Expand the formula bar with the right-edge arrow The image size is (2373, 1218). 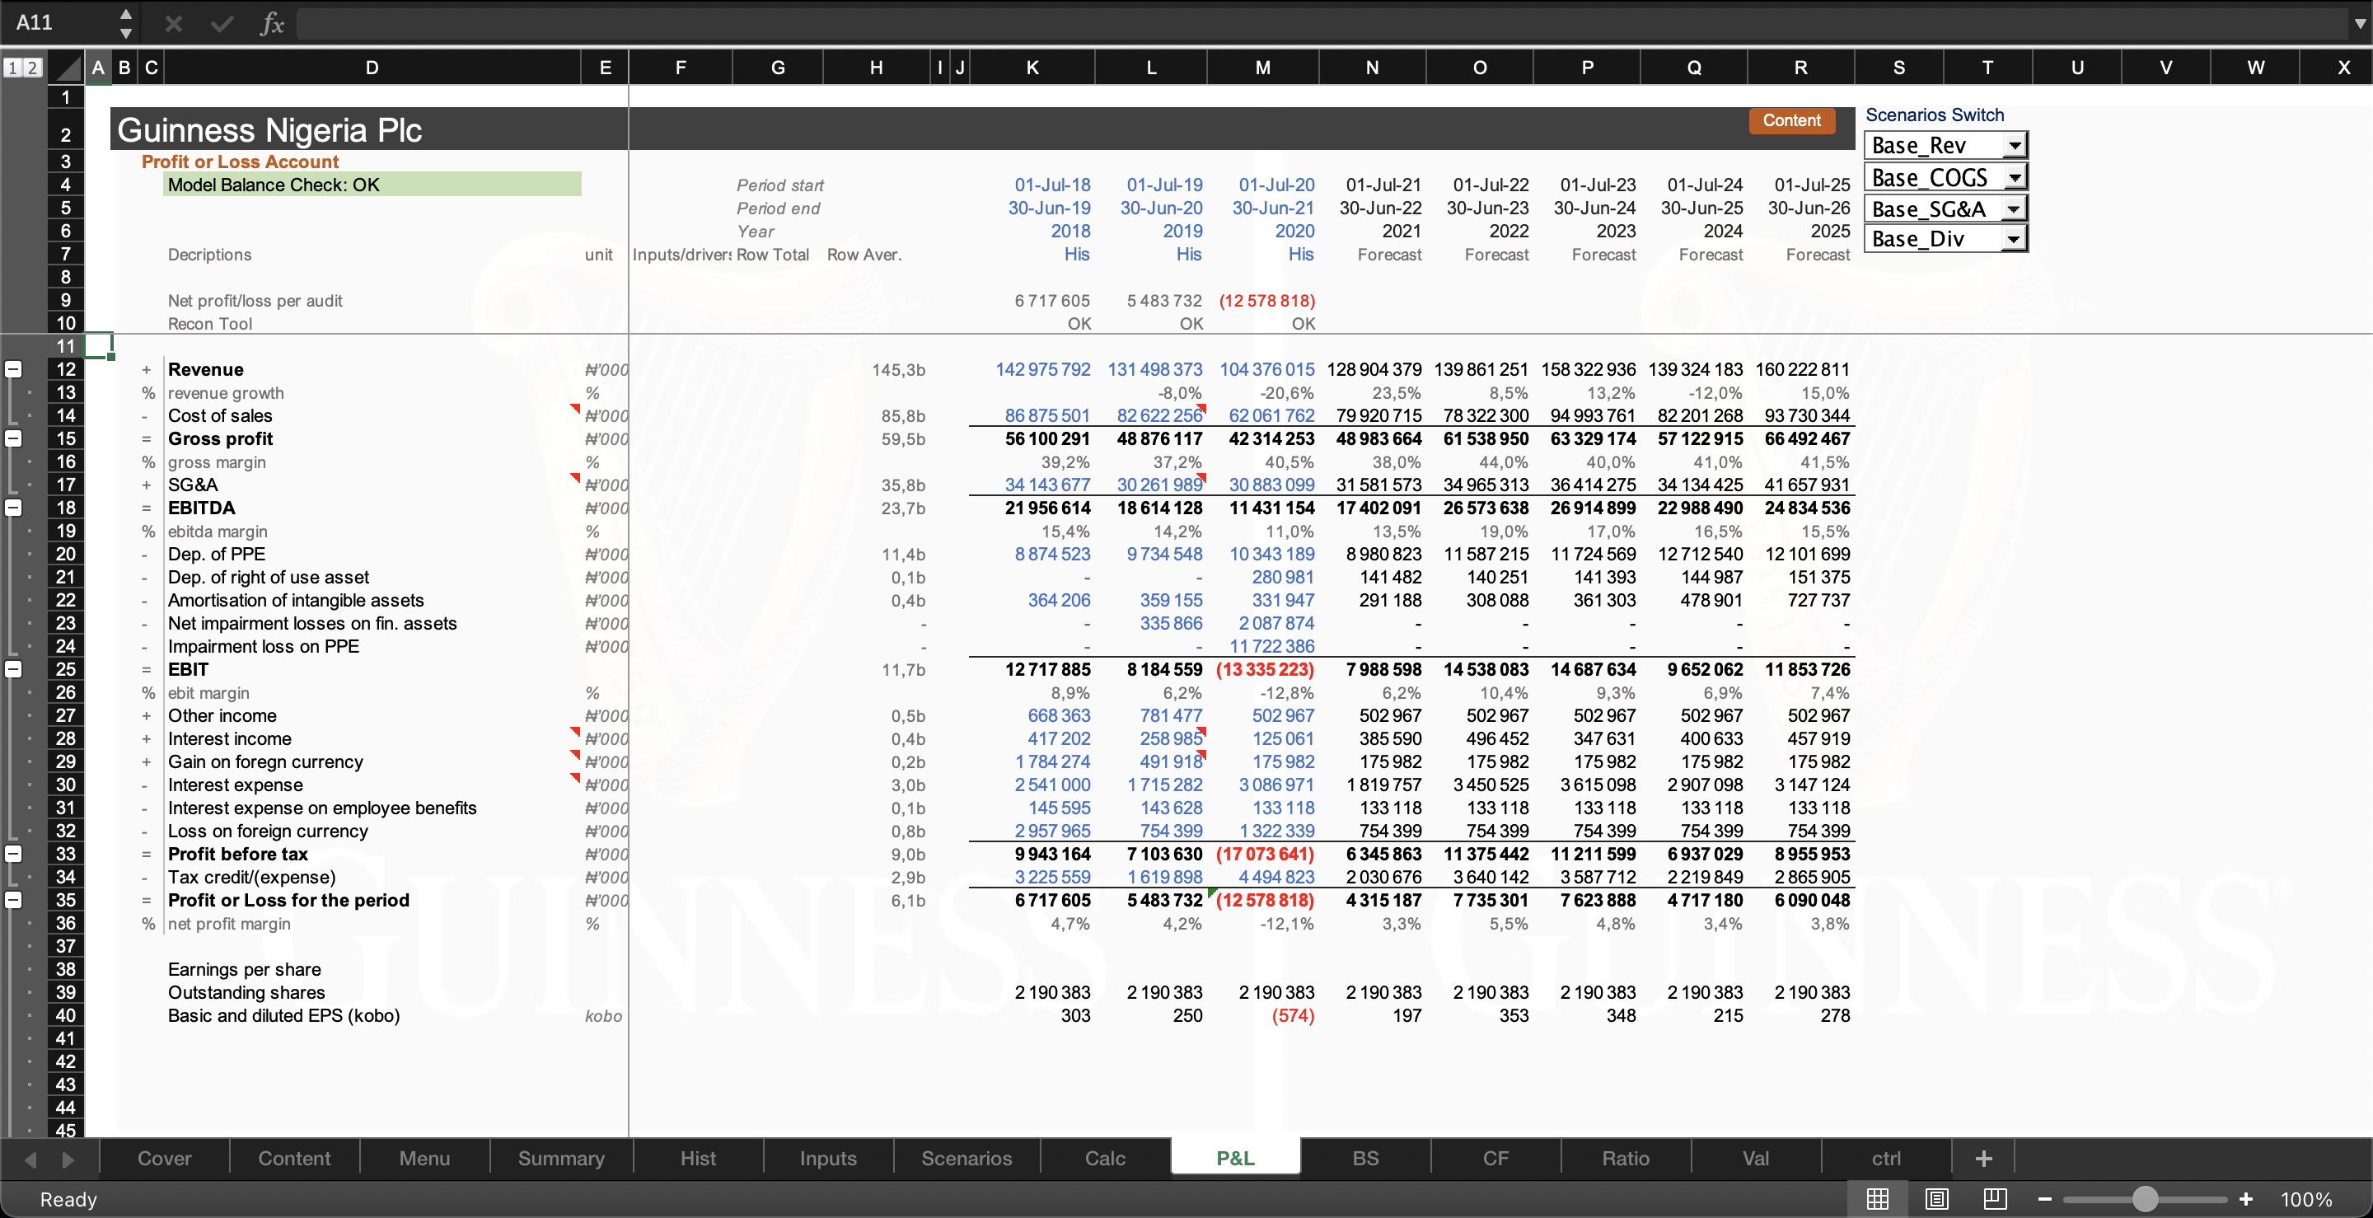pos(2359,23)
